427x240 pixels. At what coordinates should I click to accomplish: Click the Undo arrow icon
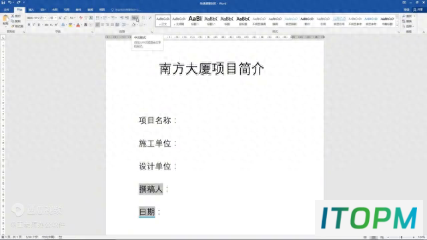pos(9,3)
